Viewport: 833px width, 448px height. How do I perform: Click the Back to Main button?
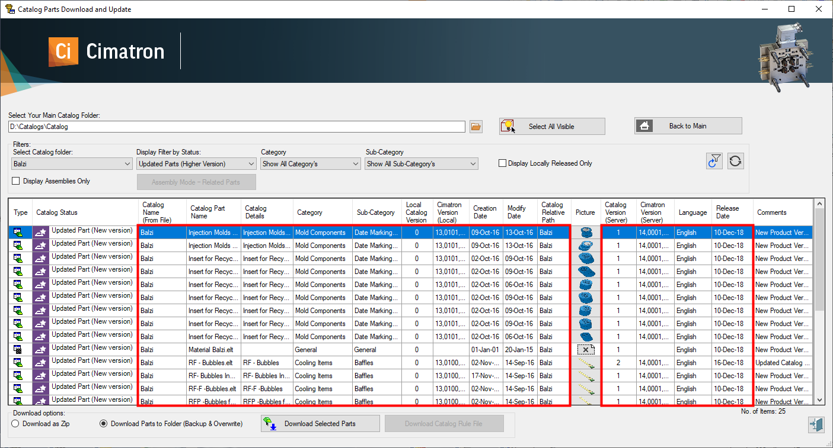tap(688, 126)
